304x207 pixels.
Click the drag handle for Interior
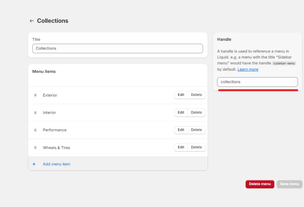(35, 113)
